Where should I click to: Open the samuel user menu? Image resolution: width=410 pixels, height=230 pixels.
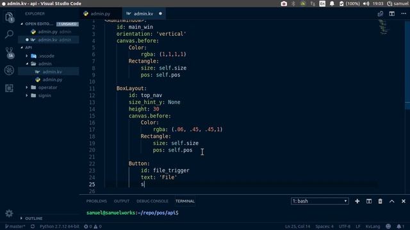(397, 4)
